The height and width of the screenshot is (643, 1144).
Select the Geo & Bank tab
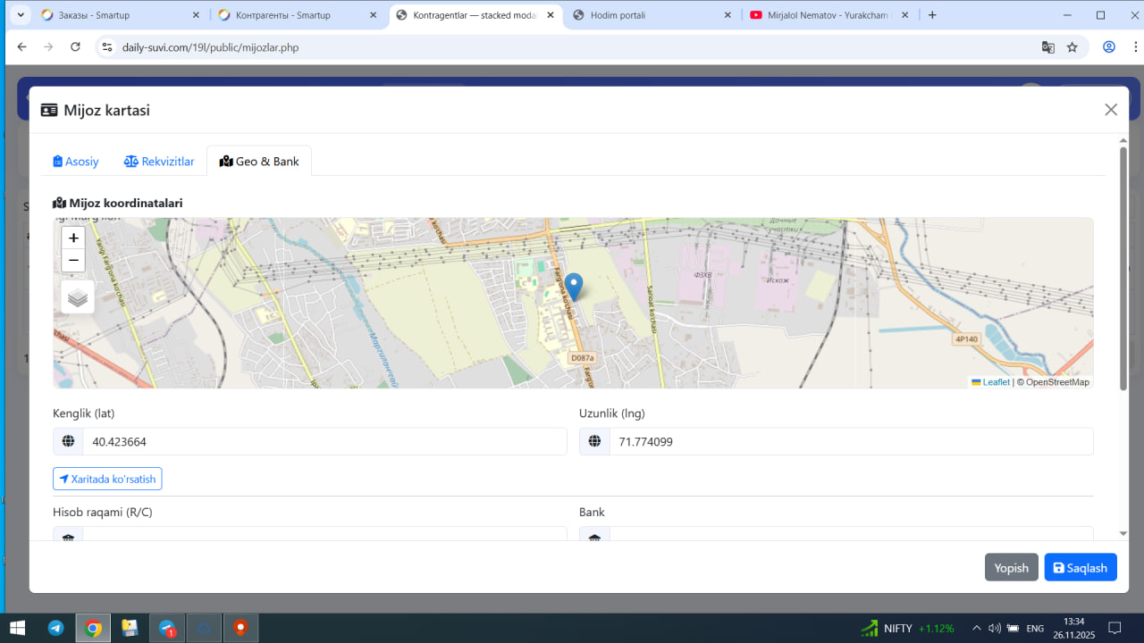[259, 162]
